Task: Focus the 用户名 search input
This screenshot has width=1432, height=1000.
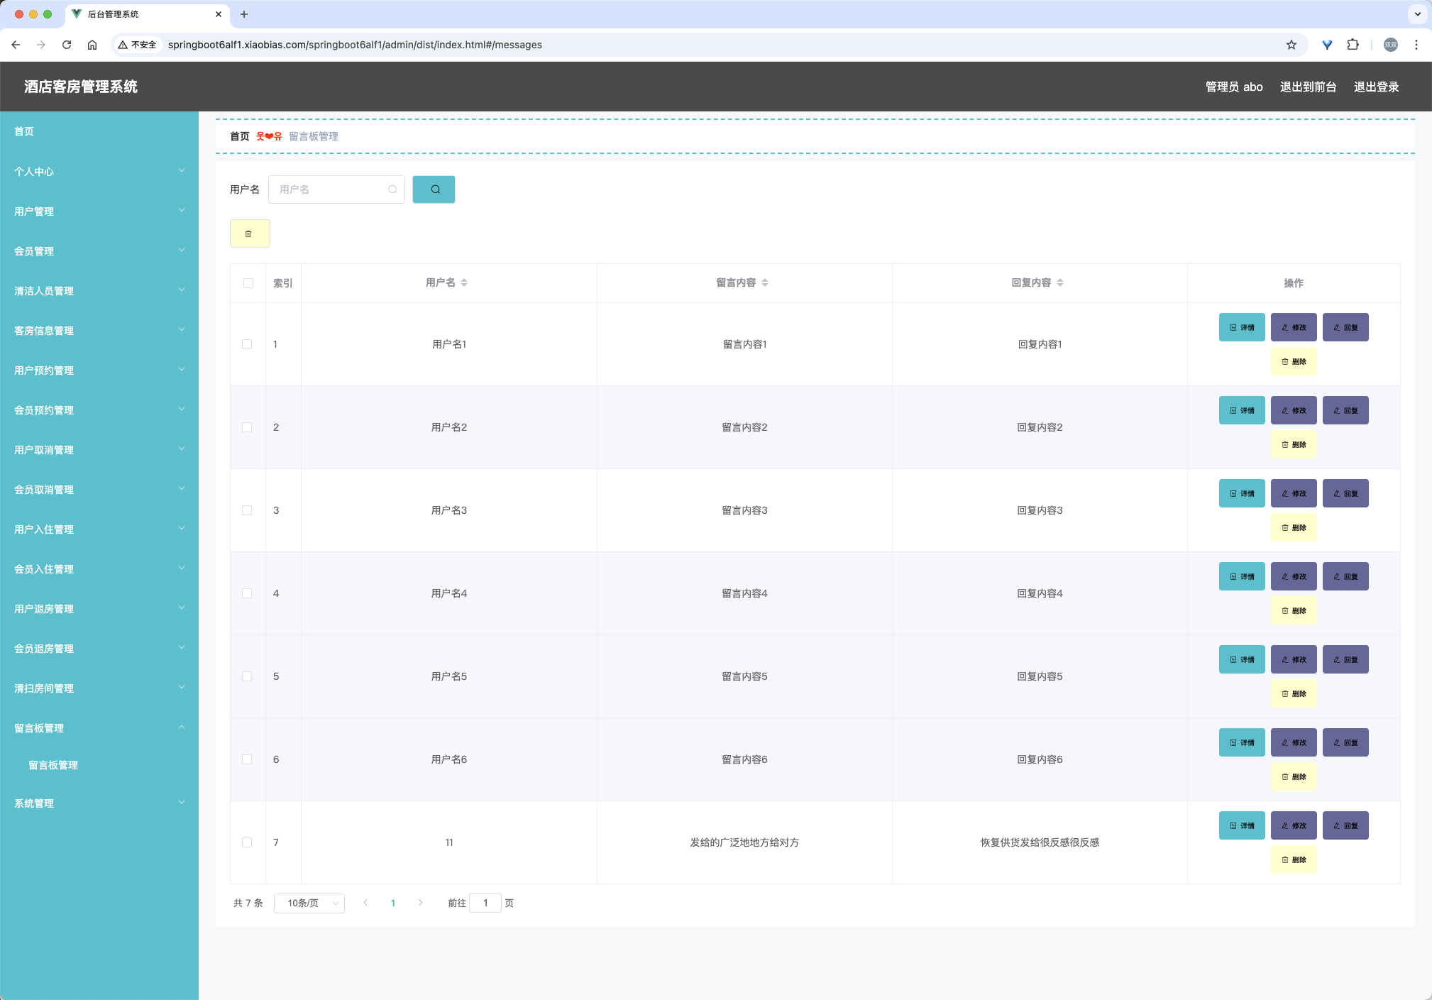Action: [x=336, y=189]
